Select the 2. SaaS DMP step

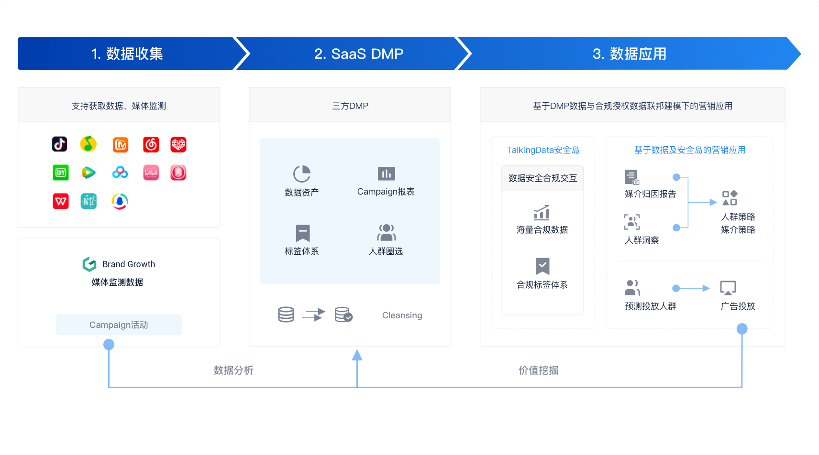(x=358, y=54)
